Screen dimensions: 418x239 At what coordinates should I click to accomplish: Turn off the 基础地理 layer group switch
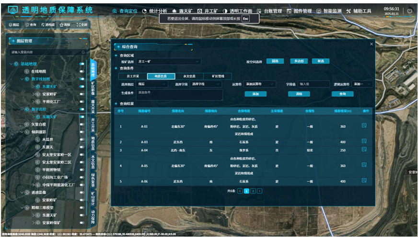[x=81, y=64]
